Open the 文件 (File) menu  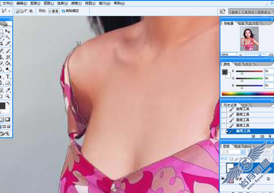click(x=8, y=4)
